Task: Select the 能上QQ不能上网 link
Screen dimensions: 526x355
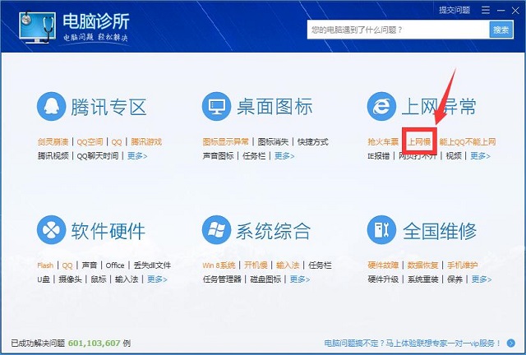Action: pos(468,142)
